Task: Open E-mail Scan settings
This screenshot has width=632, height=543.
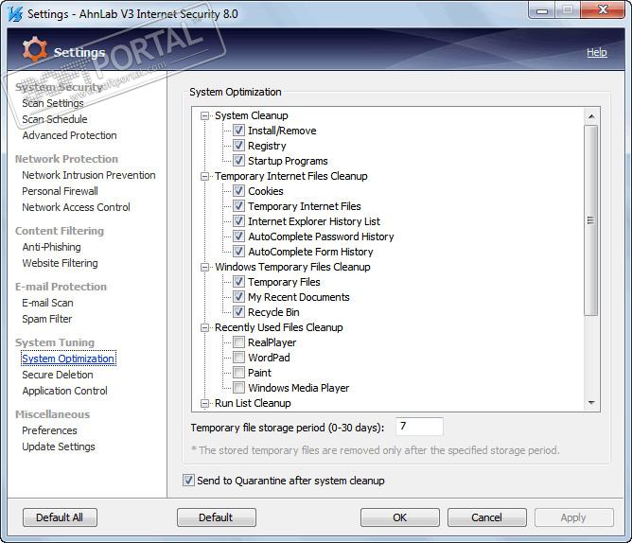Action: (47, 303)
